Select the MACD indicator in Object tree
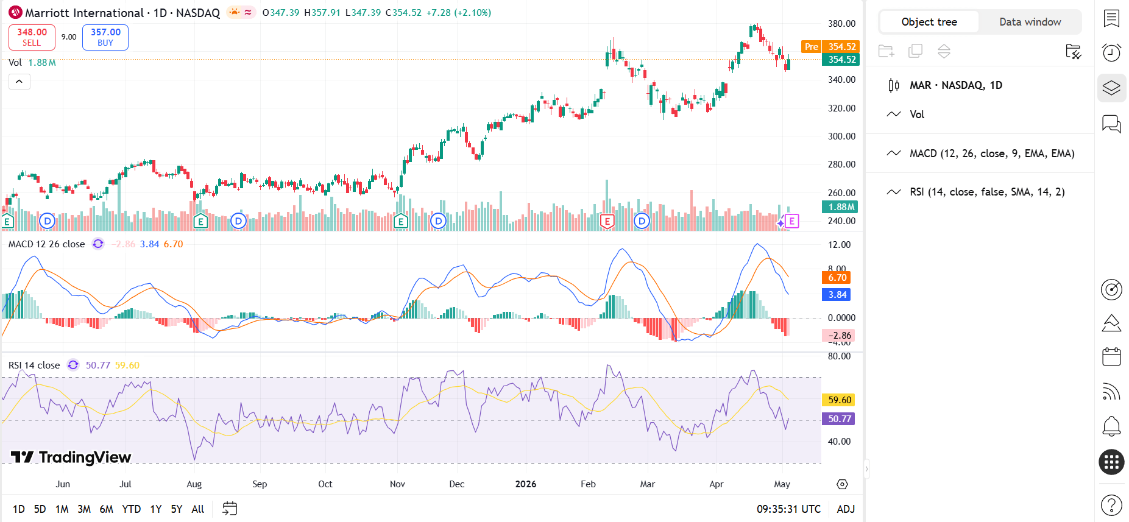 pos(980,153)
